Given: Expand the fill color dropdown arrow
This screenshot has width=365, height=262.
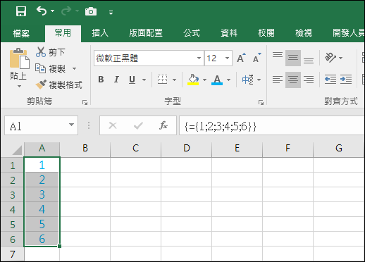Looking at the screenshot, I should coord(204,80).
